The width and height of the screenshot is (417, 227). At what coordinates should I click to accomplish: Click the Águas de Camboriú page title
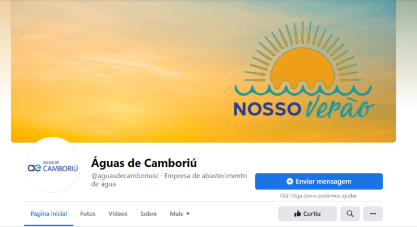(x=144, y=163)
